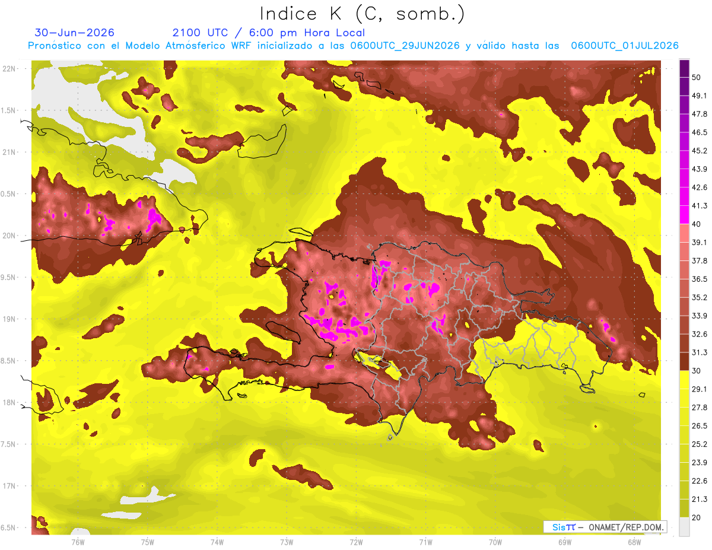Select the legend value '46.5'
712x550 pixels.
pyautogui.click(x=700, y=132)
